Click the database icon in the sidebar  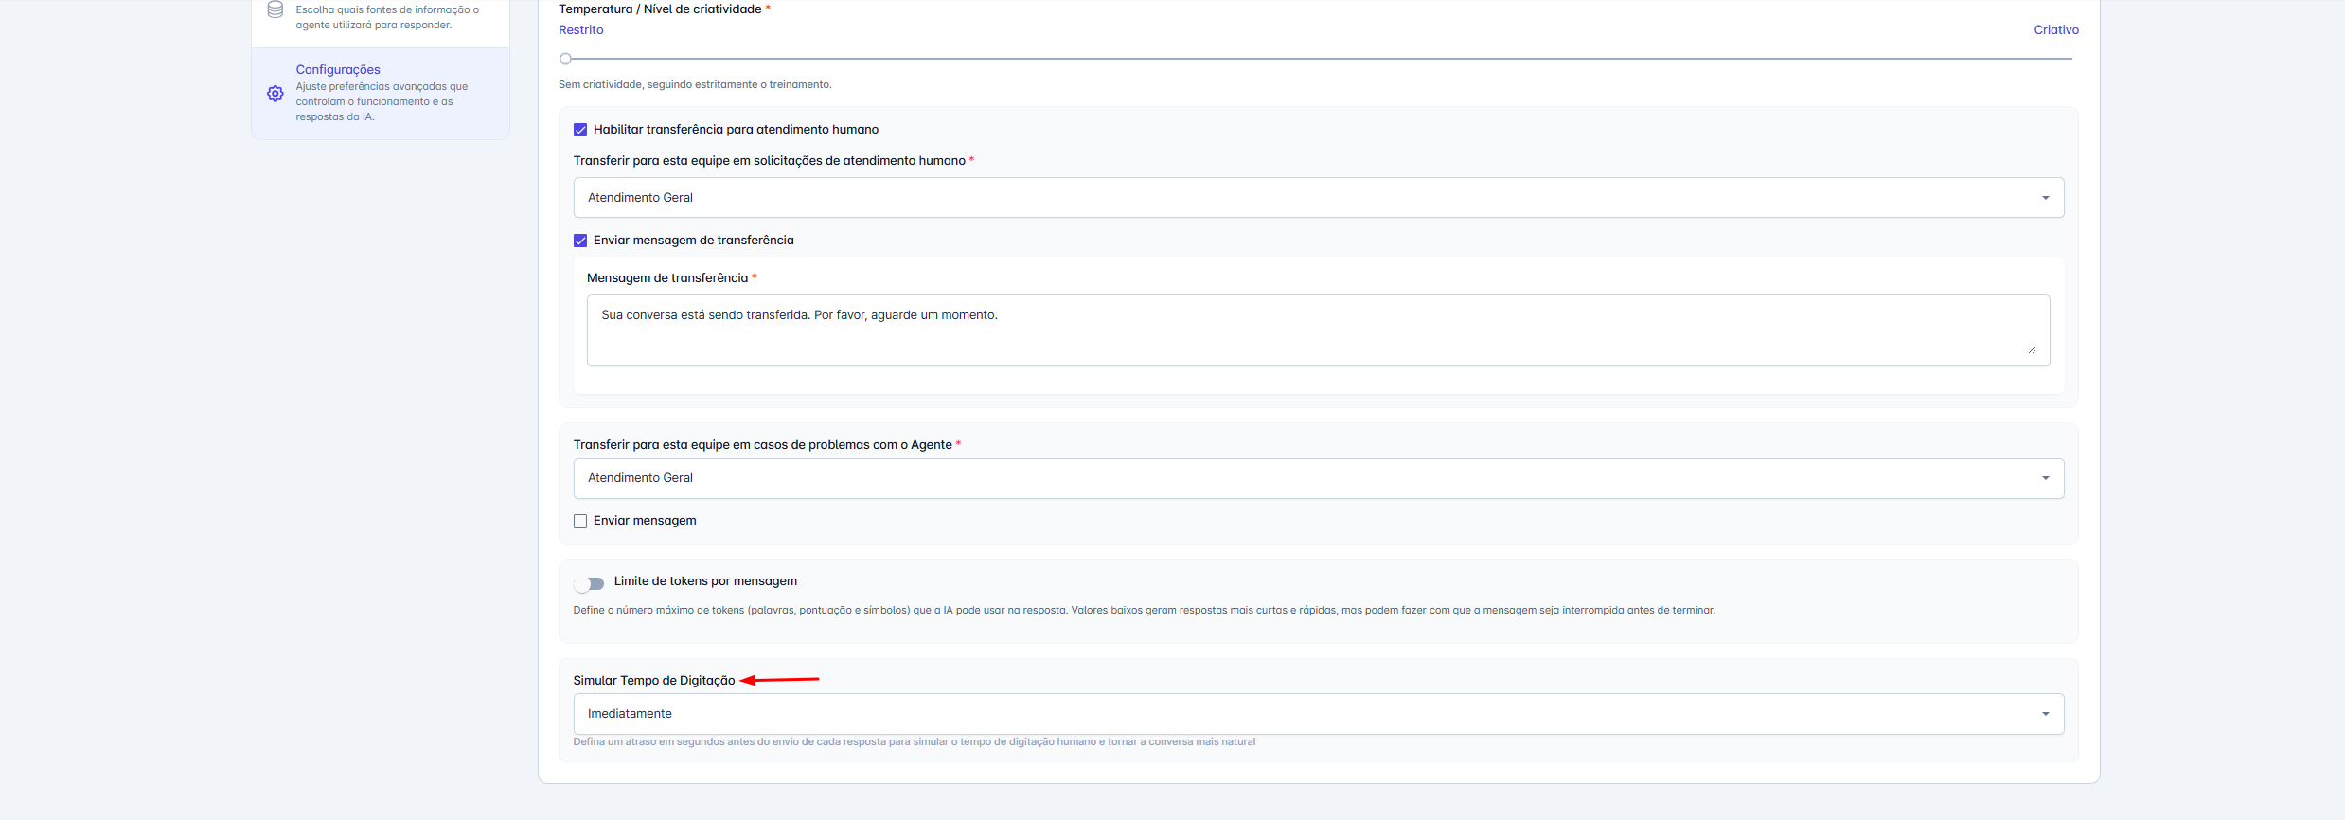[275, 10]
